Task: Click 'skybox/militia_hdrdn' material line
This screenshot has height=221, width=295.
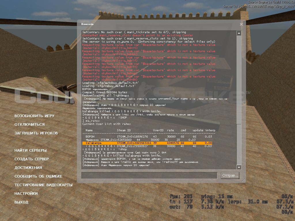Action: (110, 80)
